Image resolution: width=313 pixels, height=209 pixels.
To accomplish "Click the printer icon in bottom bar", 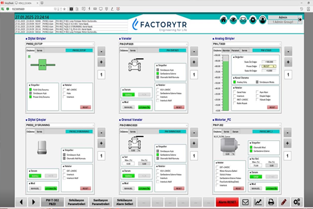I will [271, 202].
